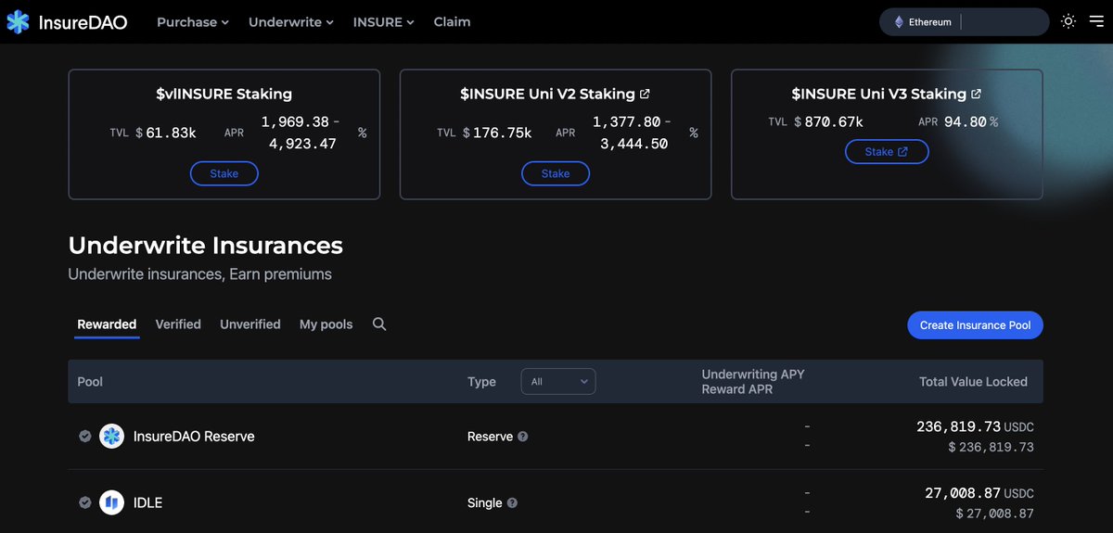The width and height of the screenshot is (1113, 533).
Task: Click the Single type label
Action: (x=484, y=503)
